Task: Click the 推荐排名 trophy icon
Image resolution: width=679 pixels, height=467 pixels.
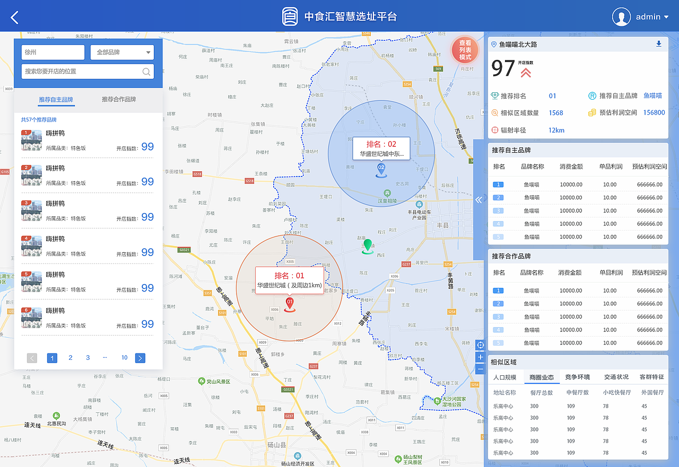Action: coord(495,96)
